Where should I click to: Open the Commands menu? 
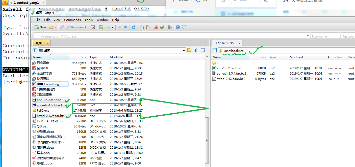72,20
